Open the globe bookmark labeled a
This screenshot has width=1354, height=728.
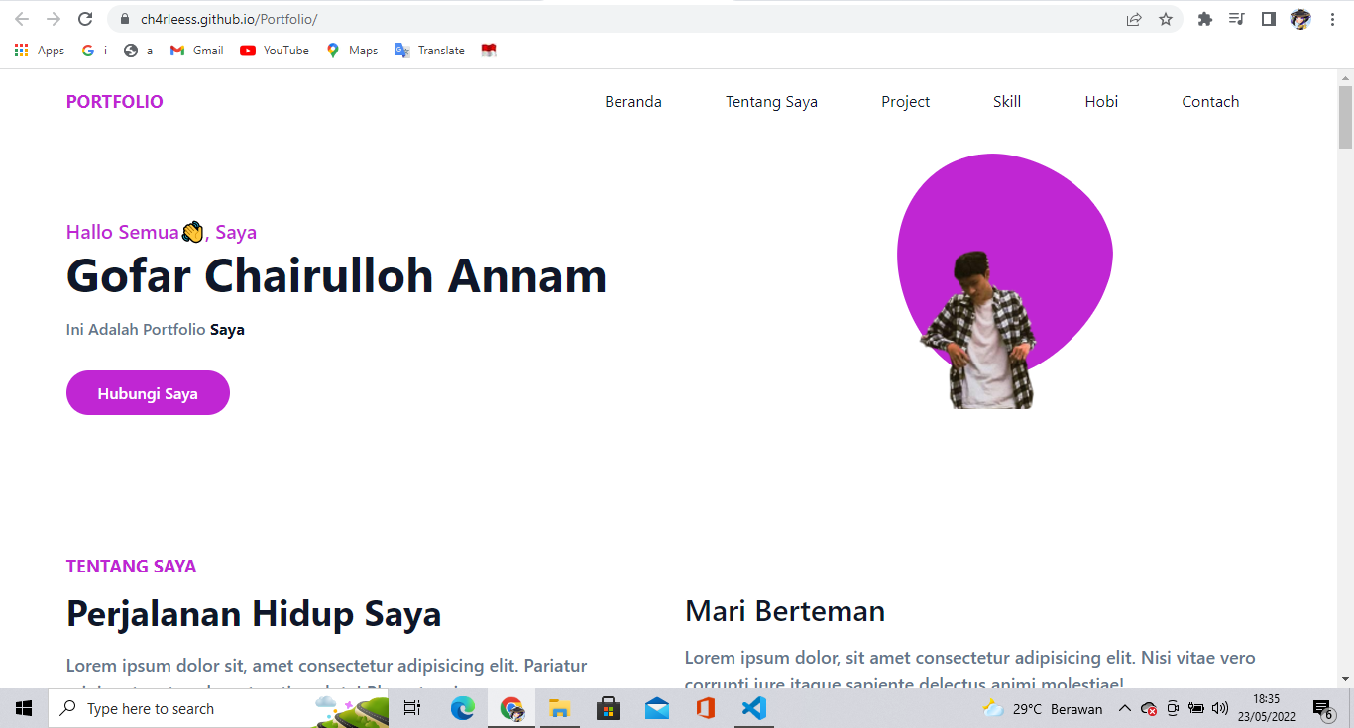click(x=138, y=51)
